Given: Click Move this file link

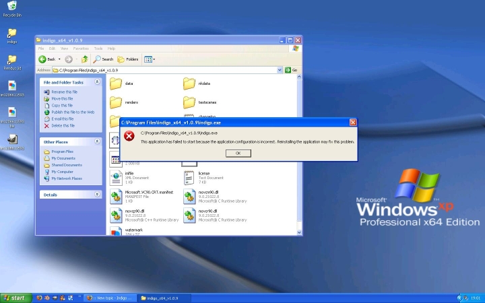Looking at the screenshot, I should (62, 98).
